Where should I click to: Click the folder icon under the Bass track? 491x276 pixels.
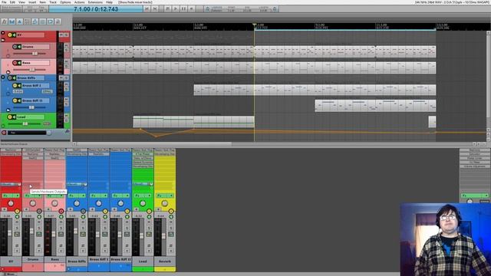pyautogui.click(x=8, y=72)
